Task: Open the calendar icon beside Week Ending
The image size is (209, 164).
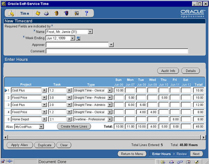Action: click(x=78, y=38)
